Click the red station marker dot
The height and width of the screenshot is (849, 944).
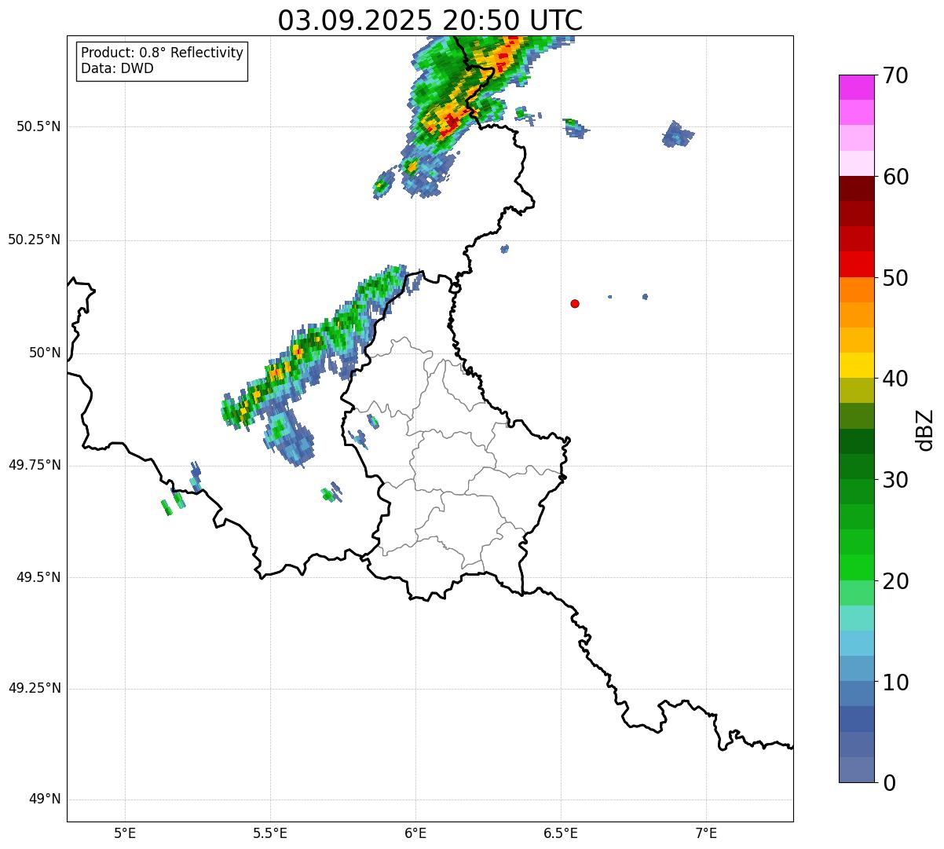click(575, 303)
